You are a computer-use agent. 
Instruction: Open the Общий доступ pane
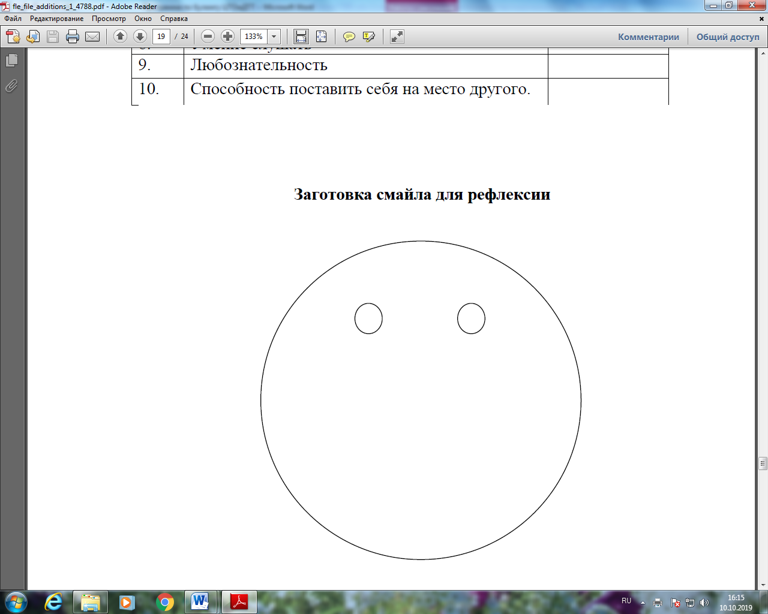[728, 37]
